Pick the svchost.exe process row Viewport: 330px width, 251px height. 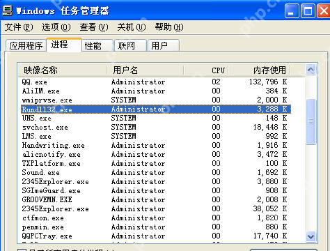click(156, 127)
